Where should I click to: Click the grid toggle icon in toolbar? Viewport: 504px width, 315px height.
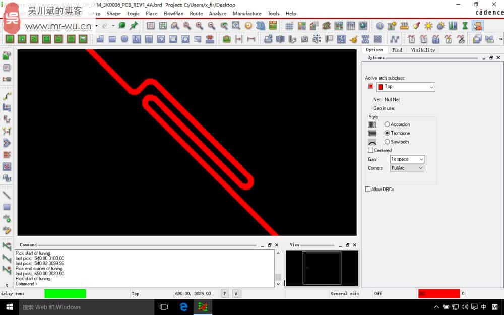pyautogui.click(x=289, y=26)
